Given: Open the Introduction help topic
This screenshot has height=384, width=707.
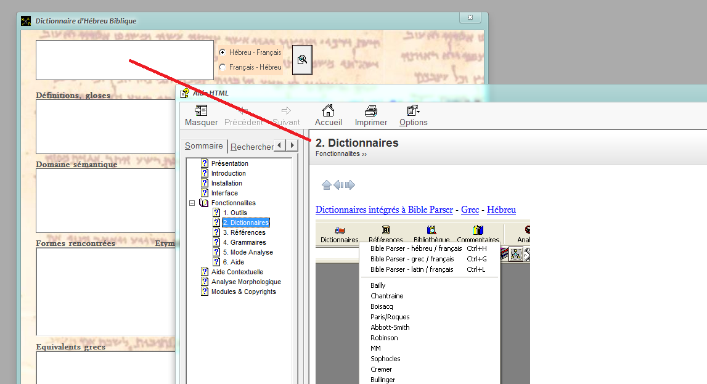Looking at the screenshot, I should pos(229,174).
